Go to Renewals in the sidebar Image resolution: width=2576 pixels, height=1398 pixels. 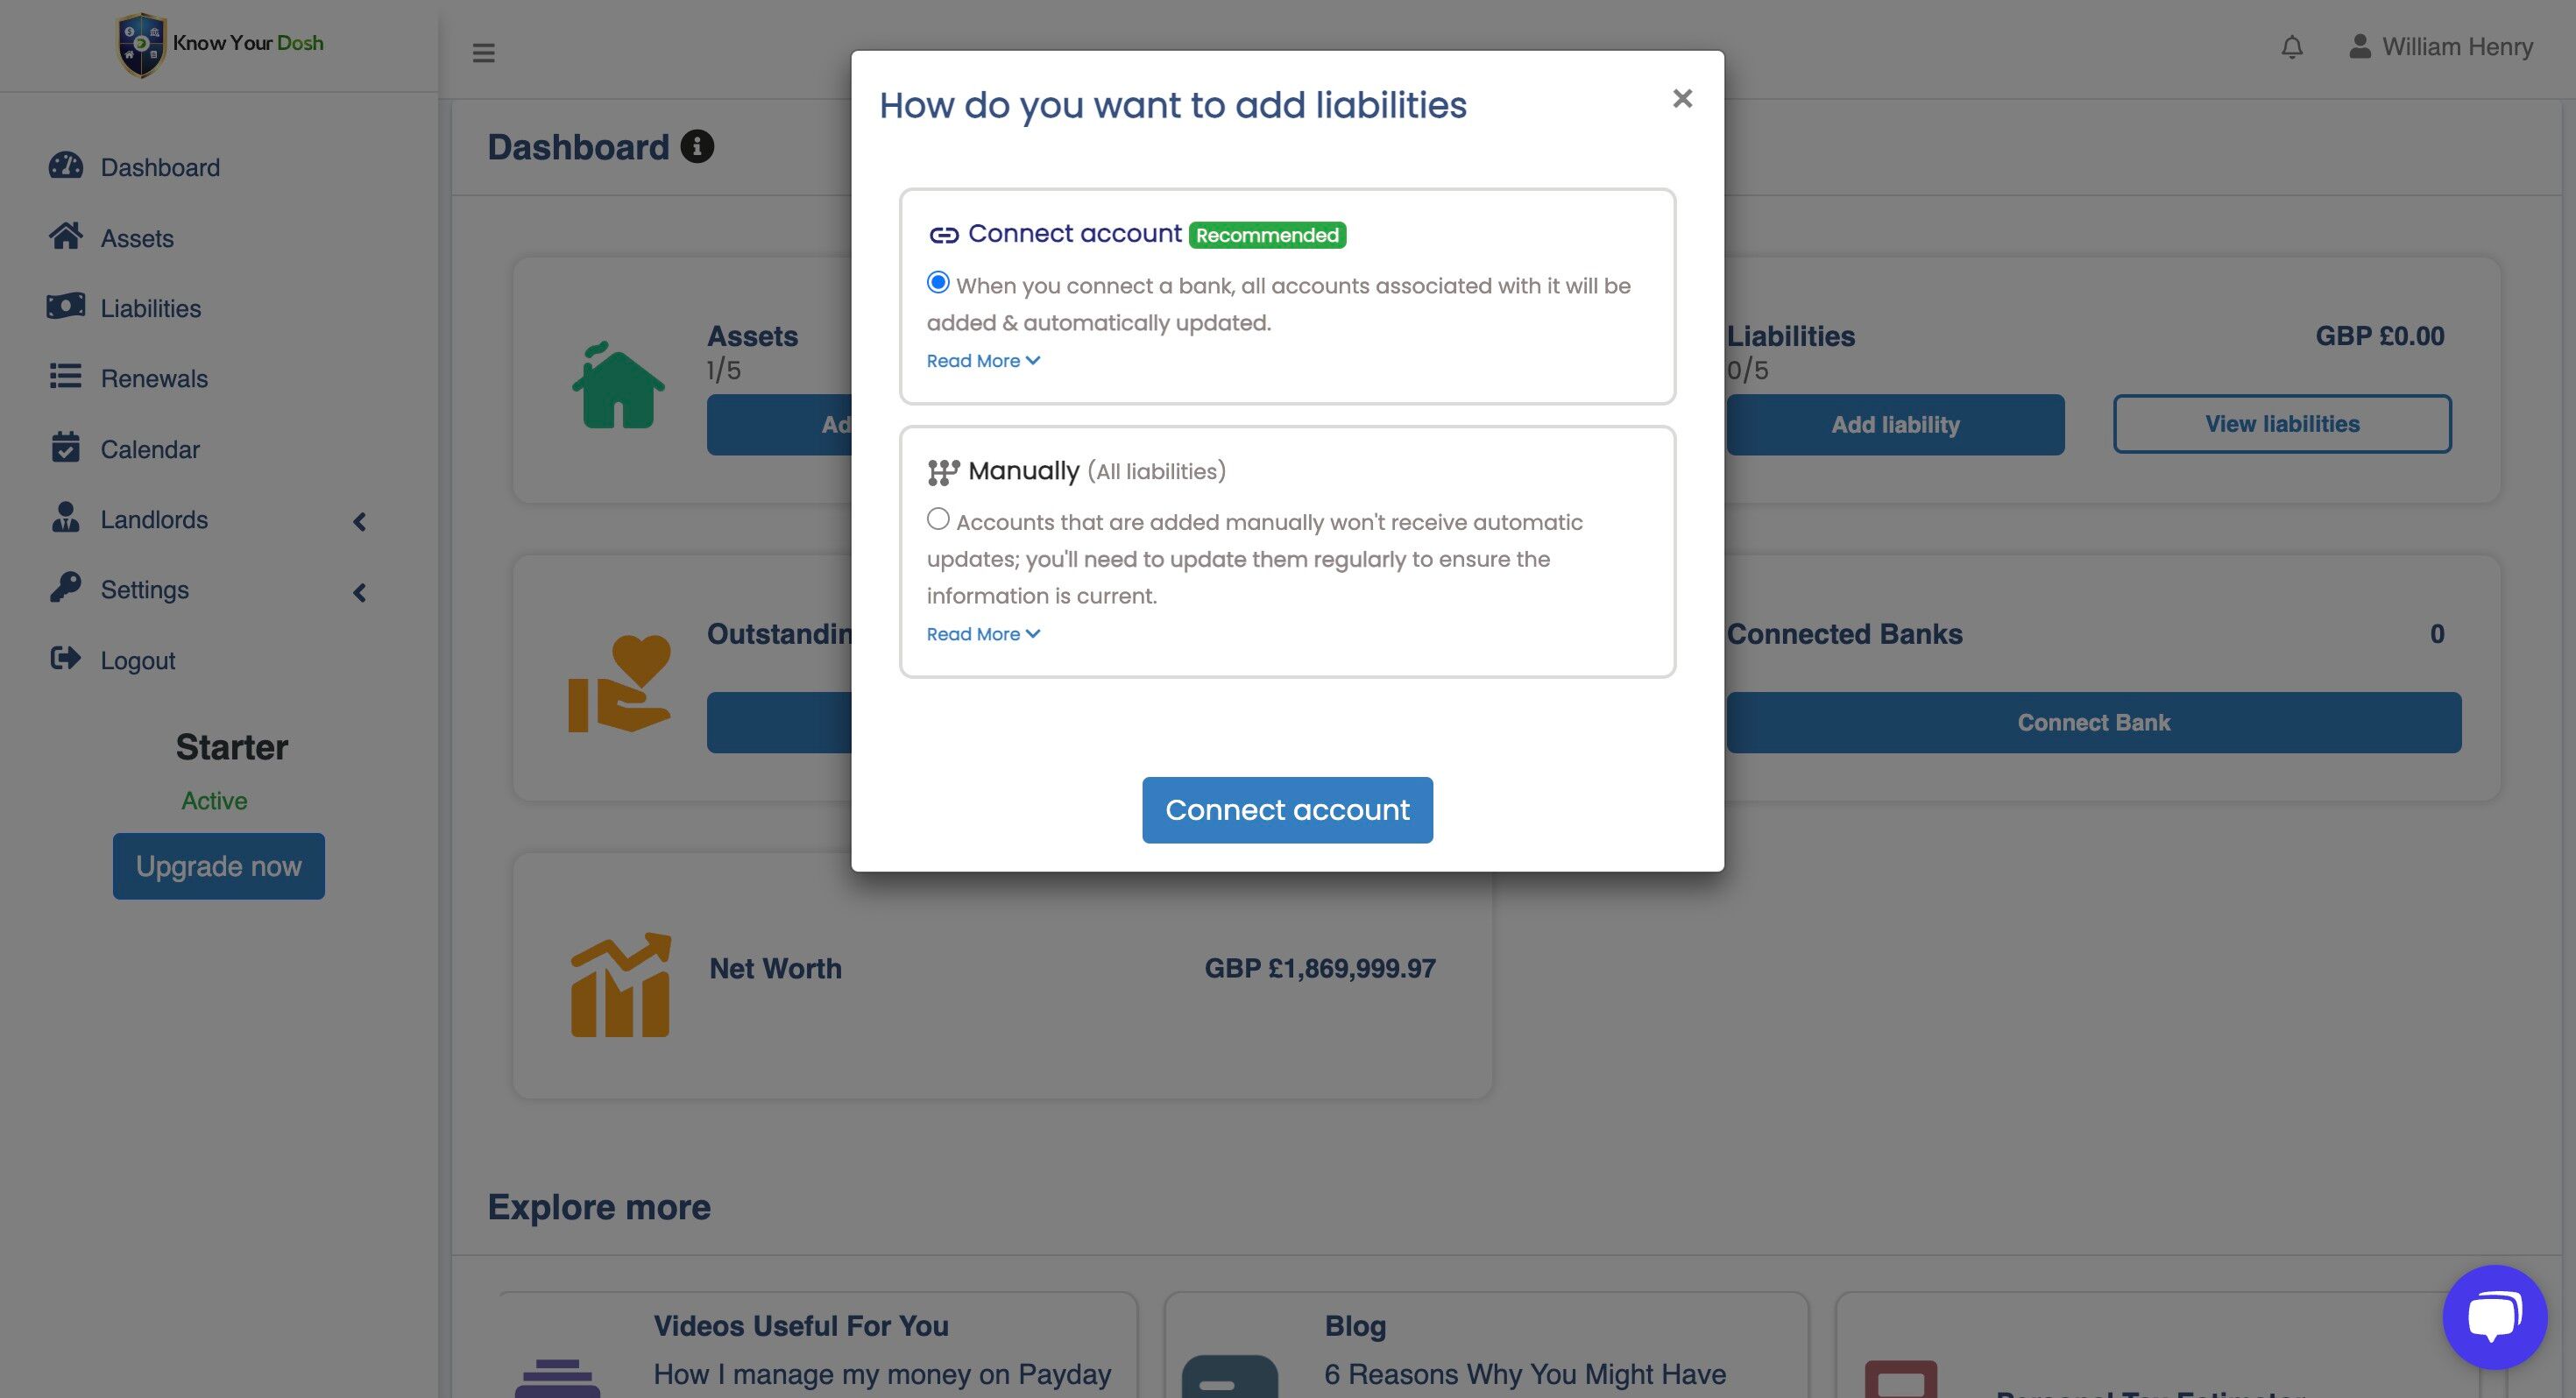pyautogui.click(x=154, y=378)
